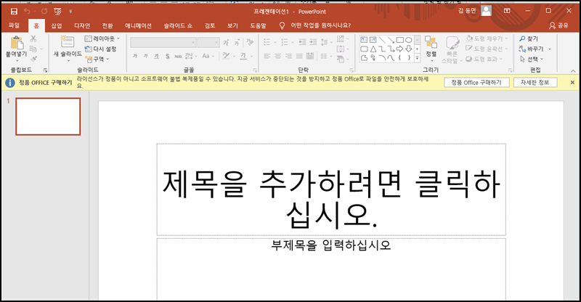Toggle align text left in paragraph group
Image resolution: width=581 pixels, height=302 pixels.
click(x=267, y=57)
